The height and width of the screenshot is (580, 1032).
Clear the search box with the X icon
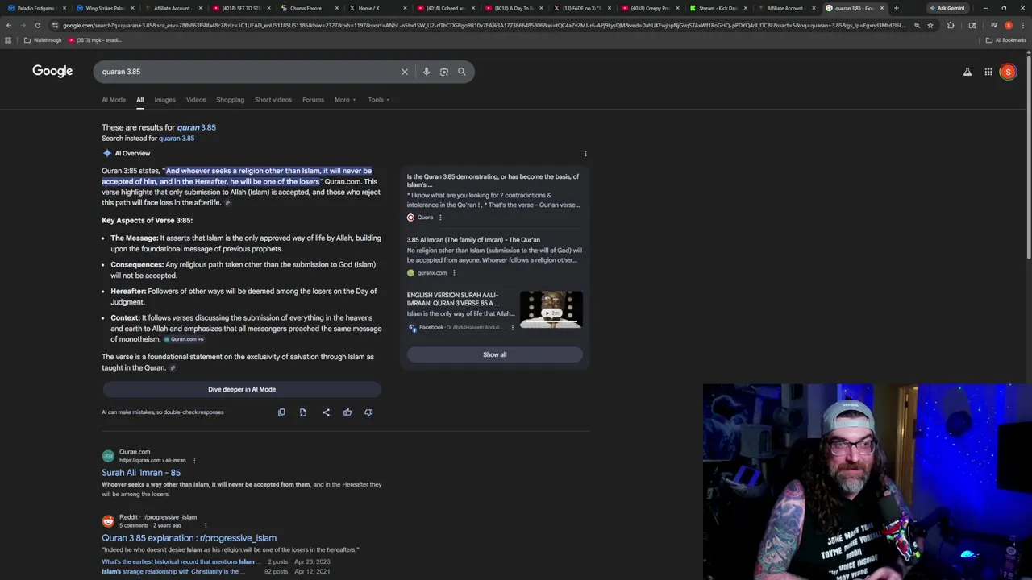(x=405, y=72)
